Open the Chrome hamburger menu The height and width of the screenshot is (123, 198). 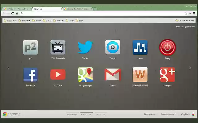pyautogui.click(x=194, y=13)
